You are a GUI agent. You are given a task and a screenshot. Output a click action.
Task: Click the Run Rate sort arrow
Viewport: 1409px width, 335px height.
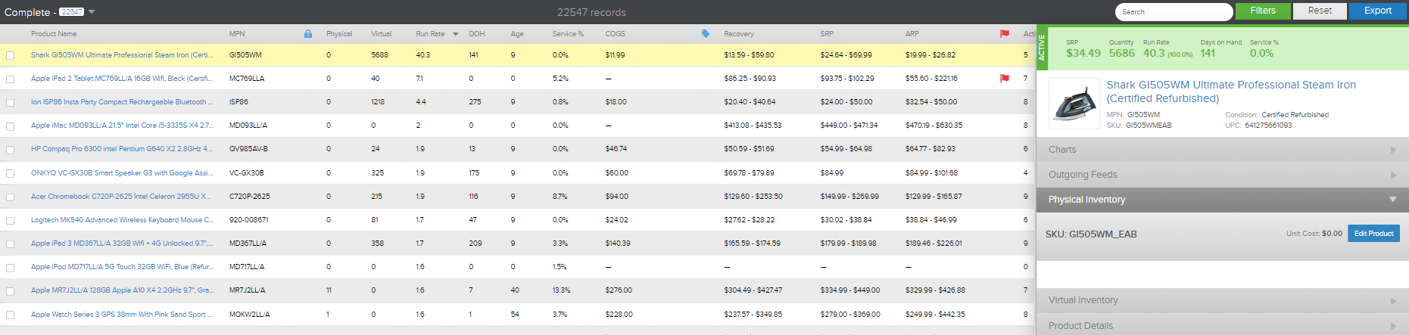pos(456,34)
